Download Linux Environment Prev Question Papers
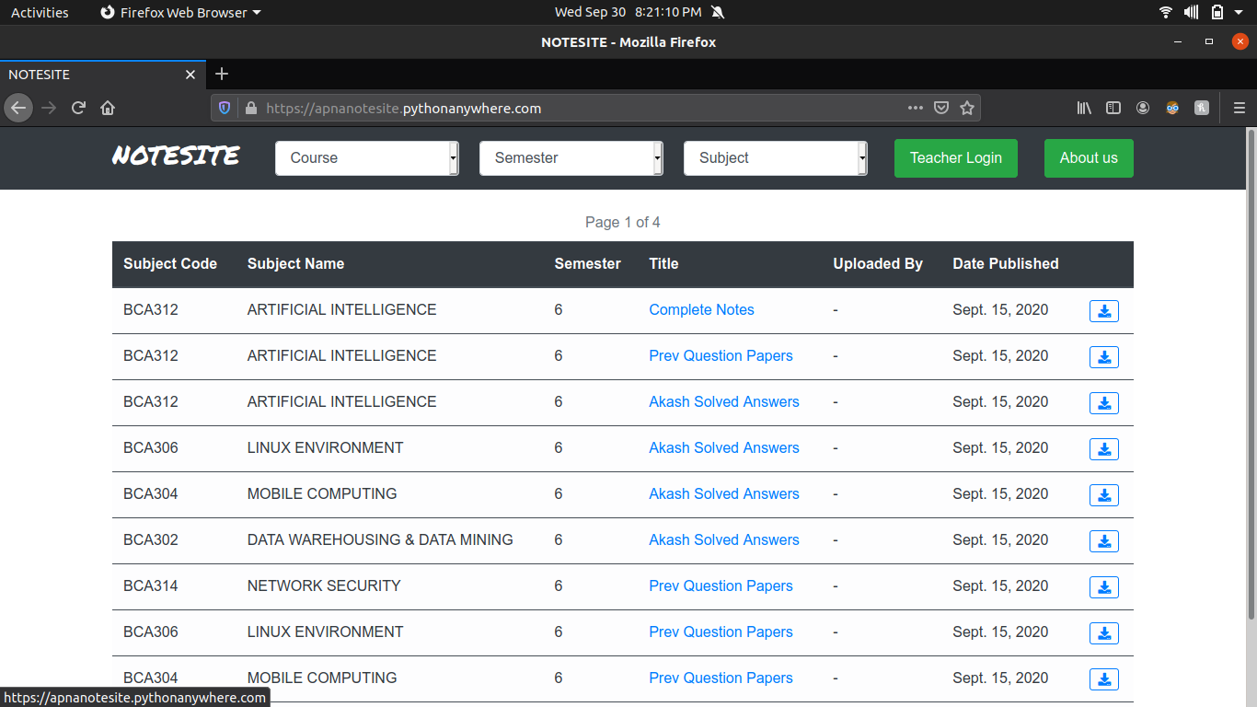 tap(1104, 633)
